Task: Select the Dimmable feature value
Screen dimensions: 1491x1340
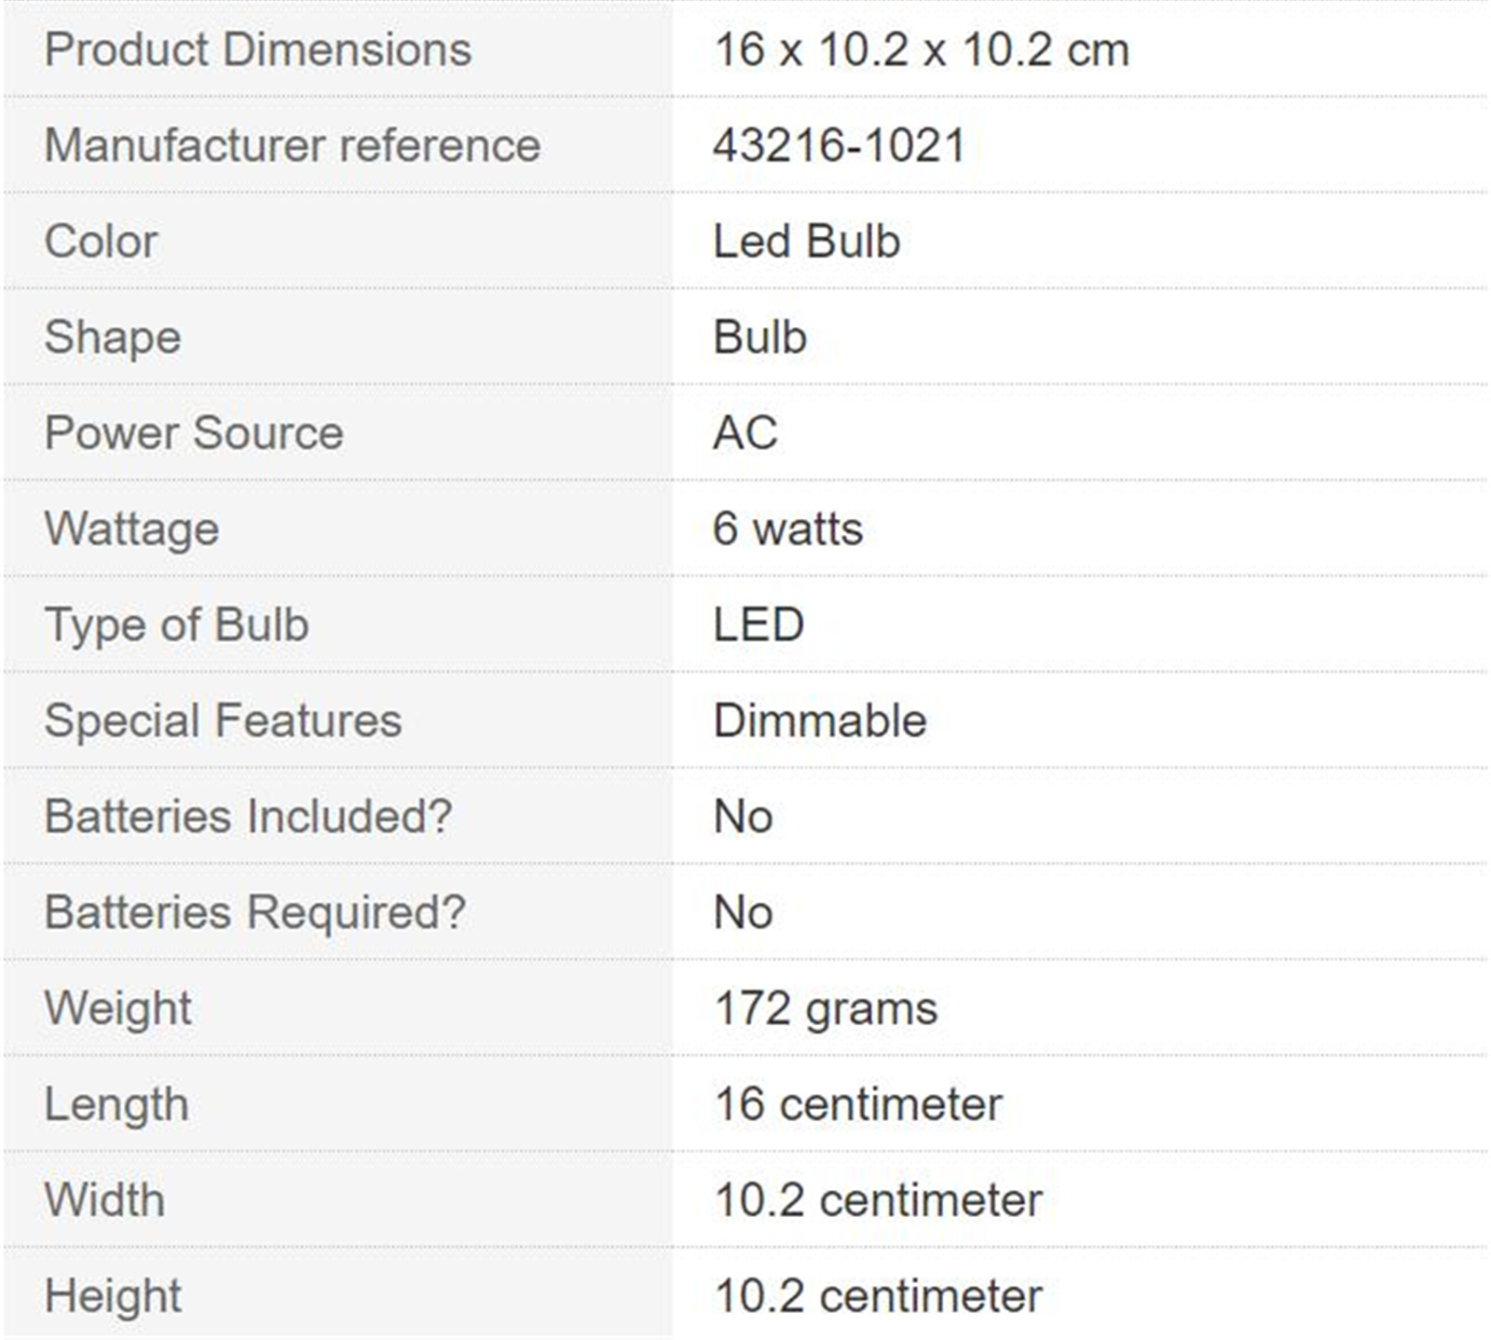Action: pyautogui.click(x=820, y=721)
